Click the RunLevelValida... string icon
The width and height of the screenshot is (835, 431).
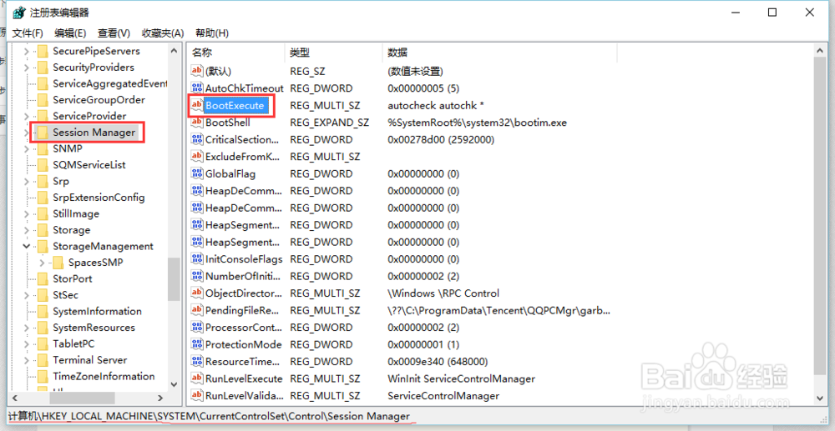[x=197, y=395]
